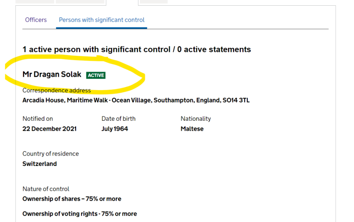Viewport: 354px width, 222px height.
Task: Click the July 1964 value
Action: coord(115,129)
